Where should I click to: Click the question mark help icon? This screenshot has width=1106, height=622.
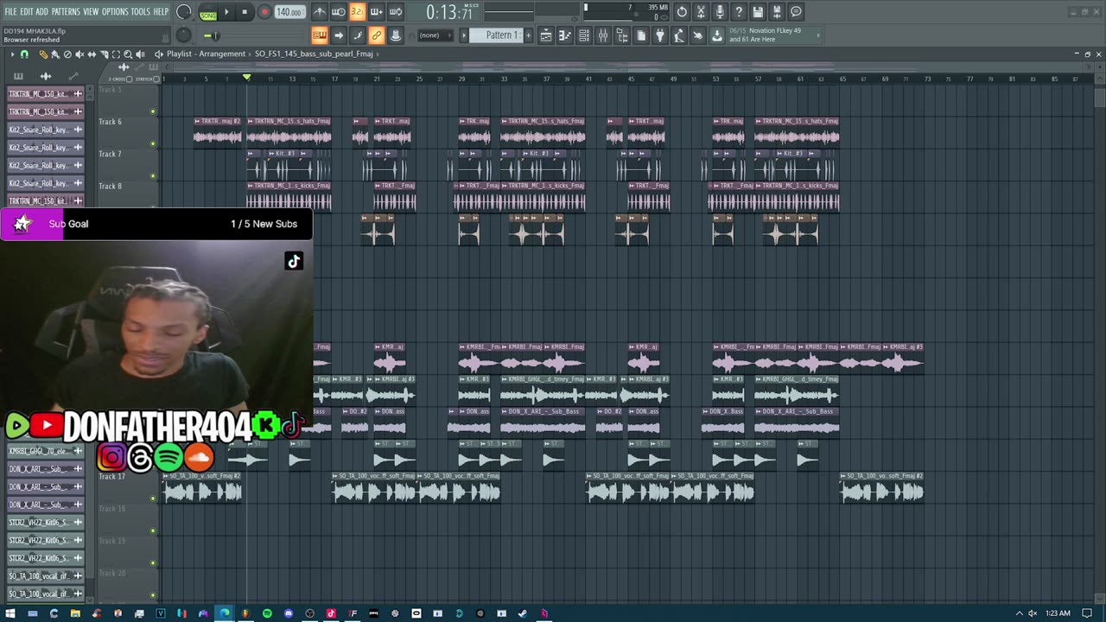[739, 12]
